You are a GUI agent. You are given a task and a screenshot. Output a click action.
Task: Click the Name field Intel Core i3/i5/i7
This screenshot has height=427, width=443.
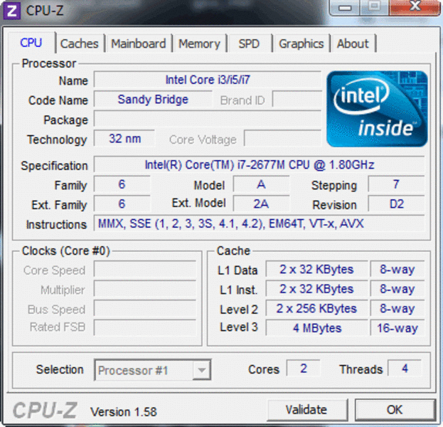208,80
